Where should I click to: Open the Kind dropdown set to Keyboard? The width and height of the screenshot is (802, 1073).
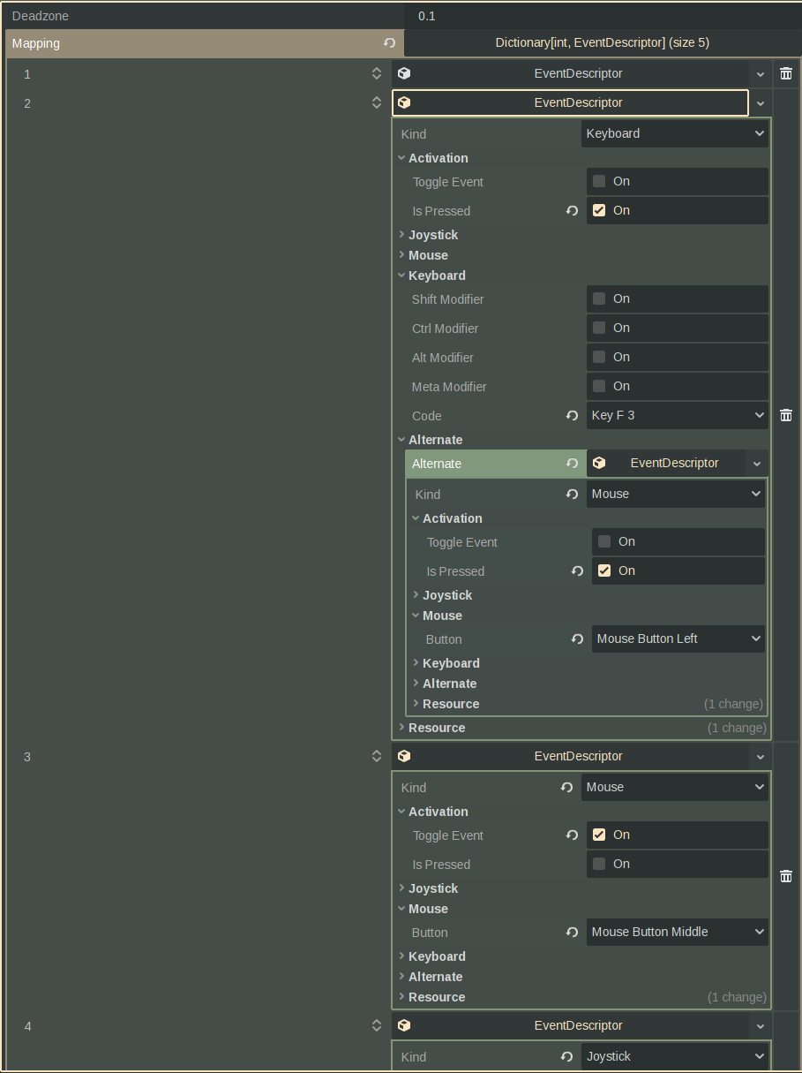click(674, 134)
